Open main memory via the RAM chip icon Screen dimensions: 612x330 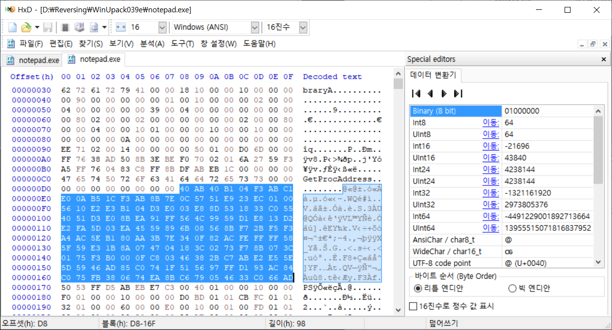(x=66, y=27)
